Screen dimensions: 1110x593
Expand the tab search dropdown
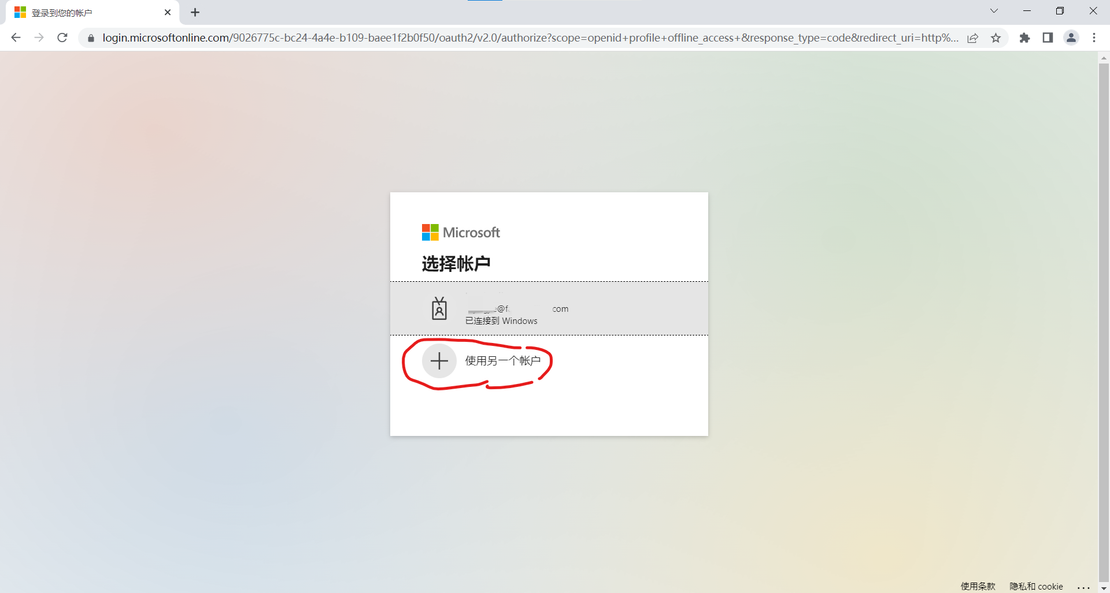994,11
